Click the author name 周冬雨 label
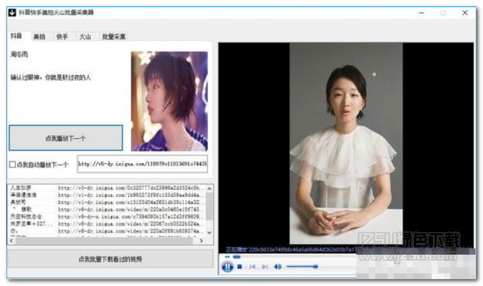The height and width of the screenshot is (286, 483). click(19, 55)
